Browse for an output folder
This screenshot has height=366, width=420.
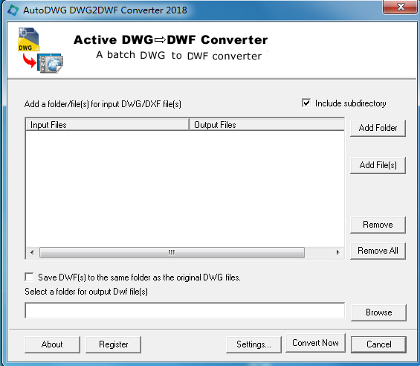[379, 312]
